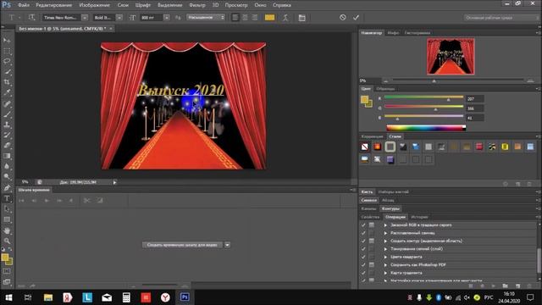The height and width of the screenshot is (305, 542).
Task: Expand the Карта градиента action
Action: coord(385,273)
